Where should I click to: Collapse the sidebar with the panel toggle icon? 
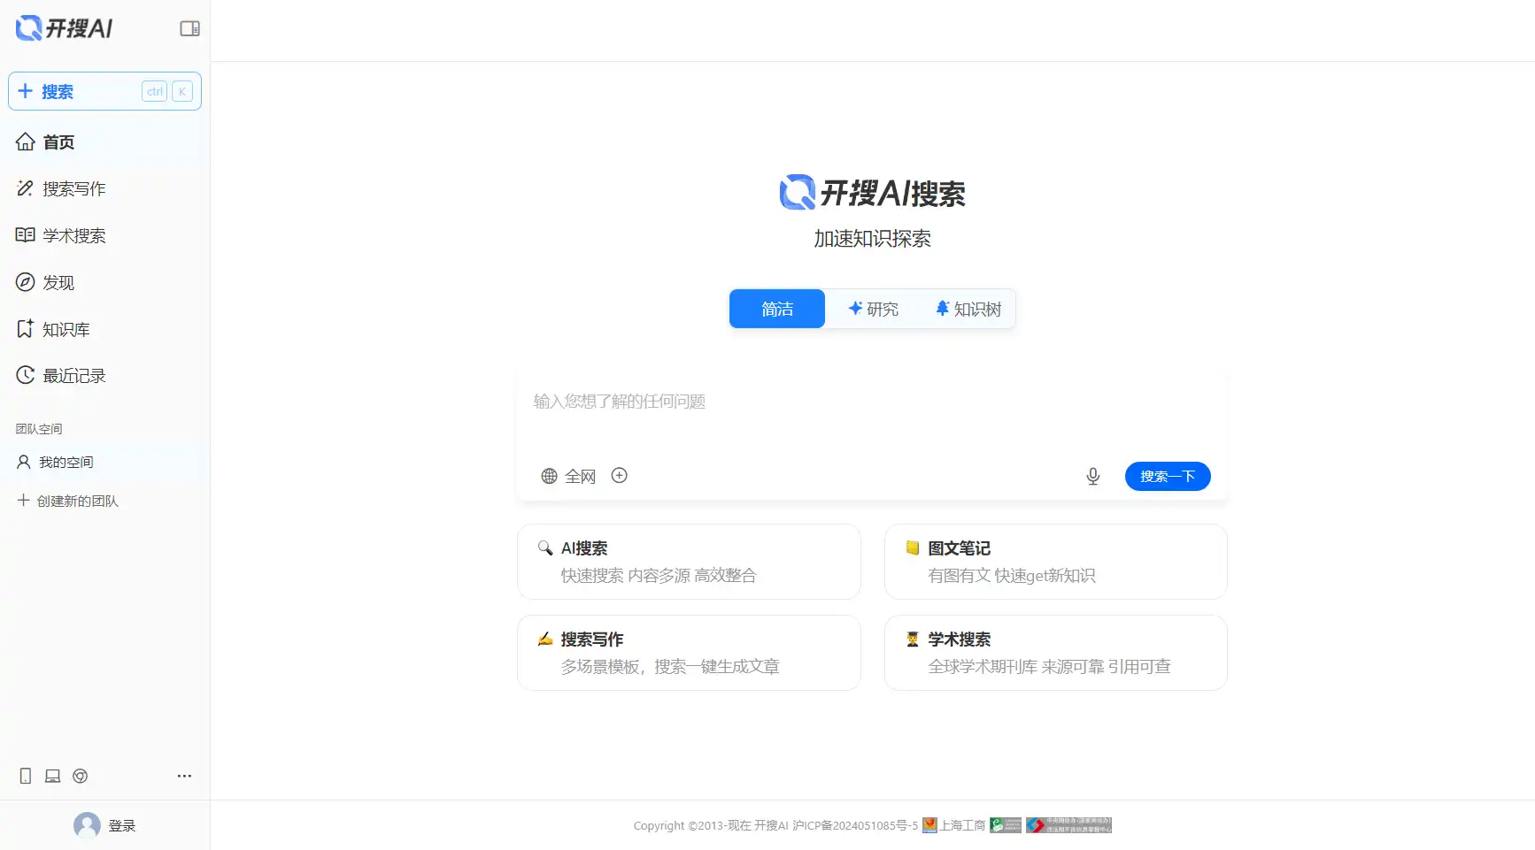pyautogui.click(x=189, y=28)
